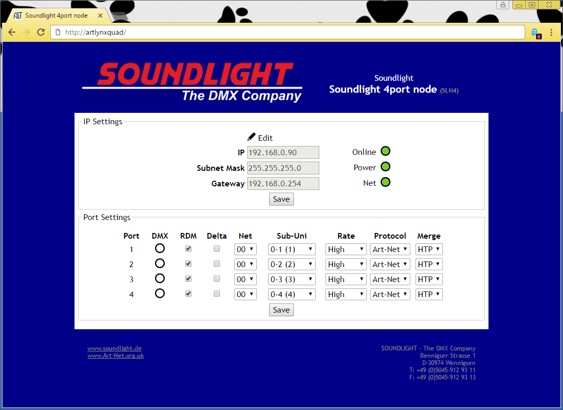Image resolution: width=563 pixels, height=410 pixels.
Task: Click the green Net status indicator
Action: (386, 182)
